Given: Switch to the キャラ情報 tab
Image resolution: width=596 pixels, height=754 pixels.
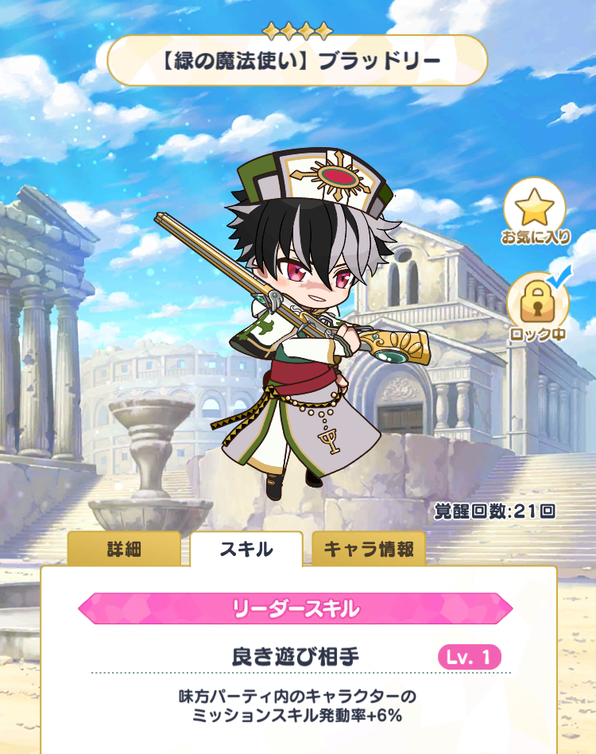Looking at the screenshot, I should tap(369, 549).
